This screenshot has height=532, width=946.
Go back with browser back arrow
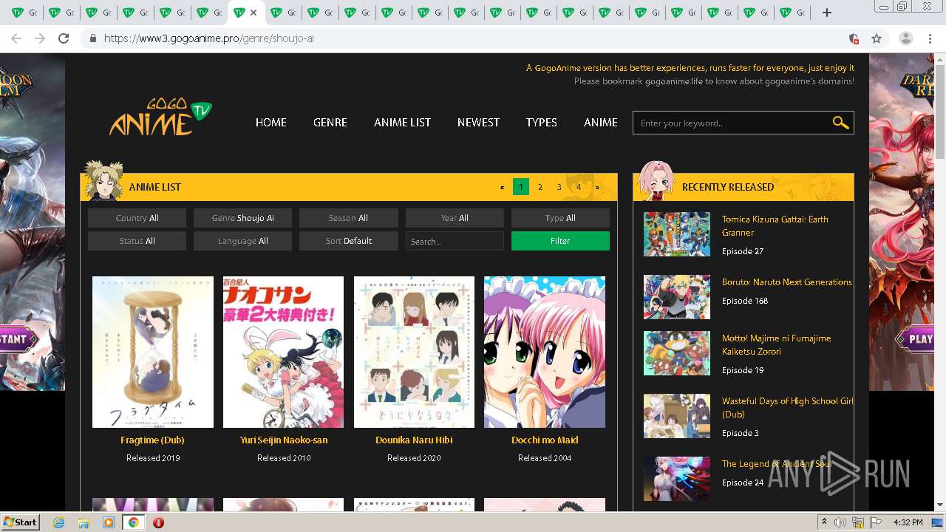[x=16, y=38]
